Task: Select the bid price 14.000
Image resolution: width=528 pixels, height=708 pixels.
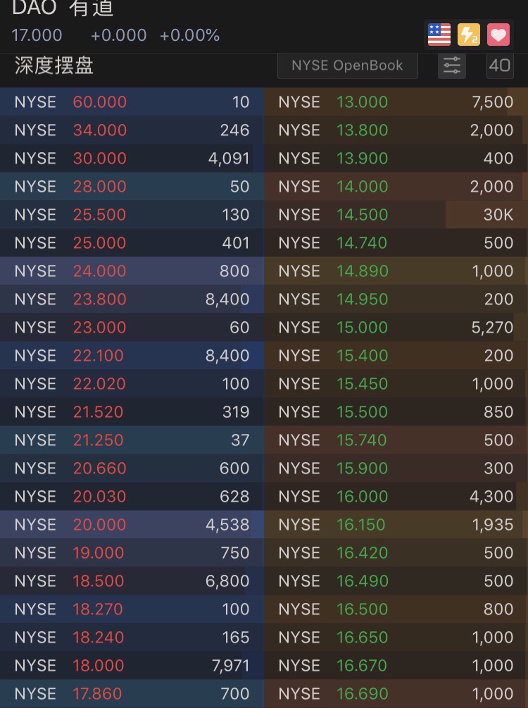Action: [x=363, y=187]
